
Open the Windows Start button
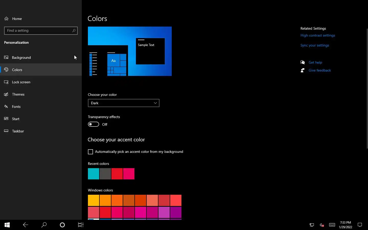pos(7,225)
